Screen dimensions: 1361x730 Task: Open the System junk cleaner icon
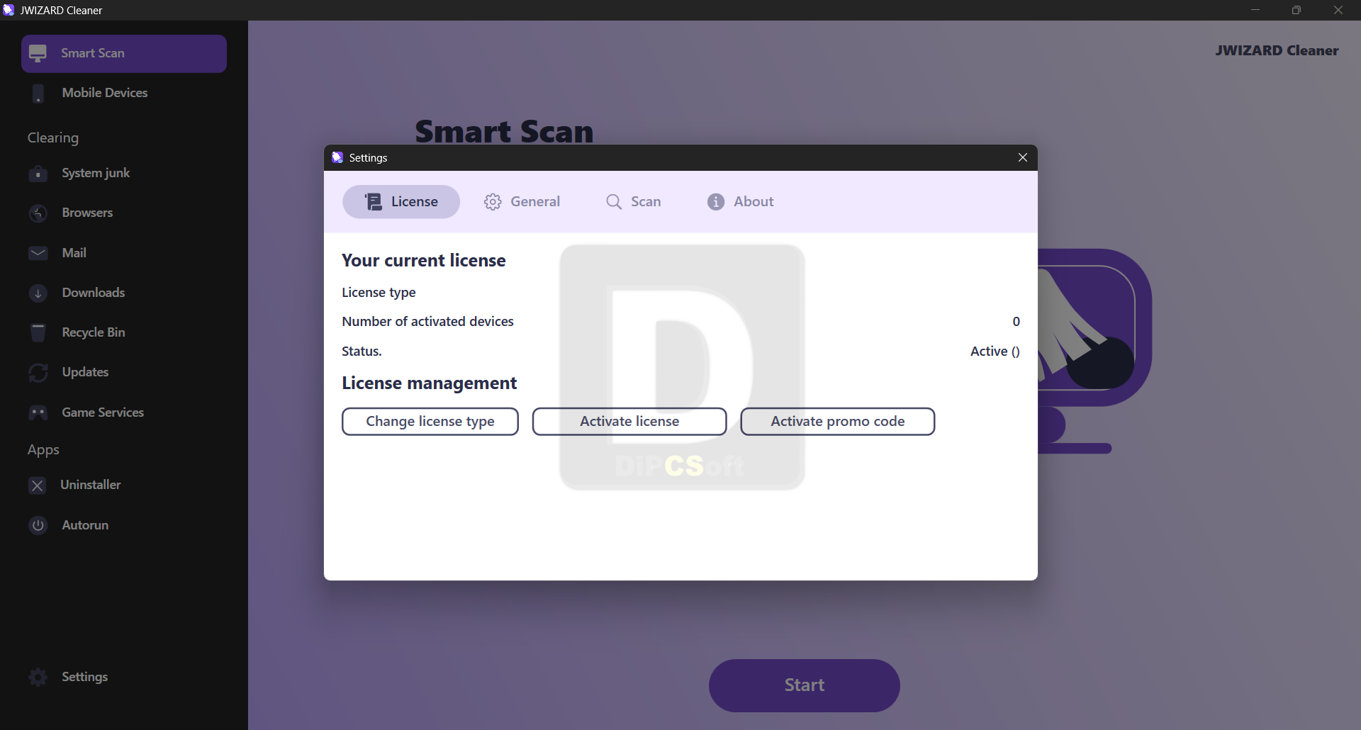(x=38, y=174)
